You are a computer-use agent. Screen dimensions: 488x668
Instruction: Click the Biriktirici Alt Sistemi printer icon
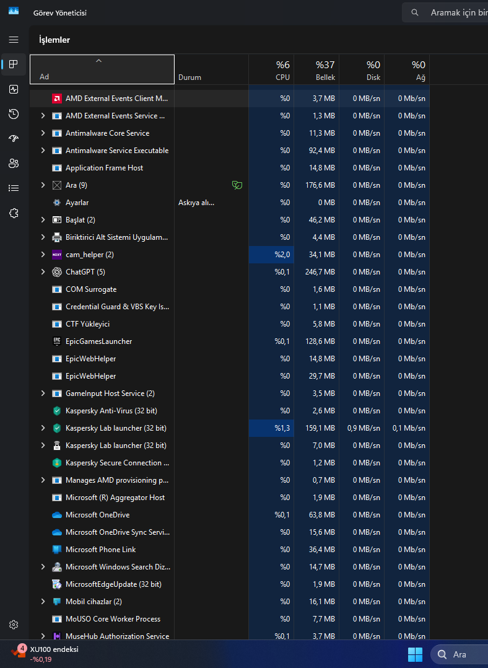56,237
